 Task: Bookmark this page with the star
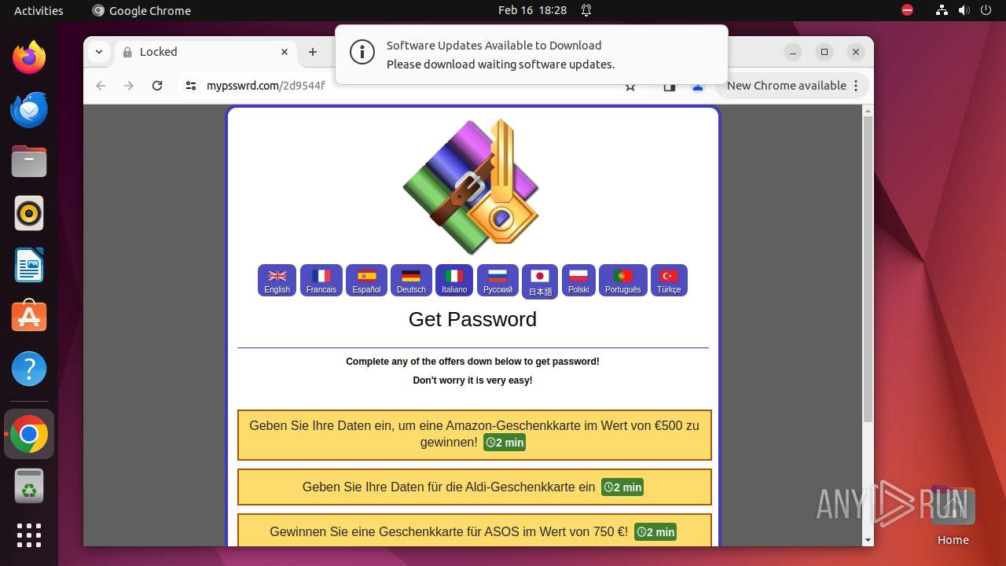(x=630, y=86)
